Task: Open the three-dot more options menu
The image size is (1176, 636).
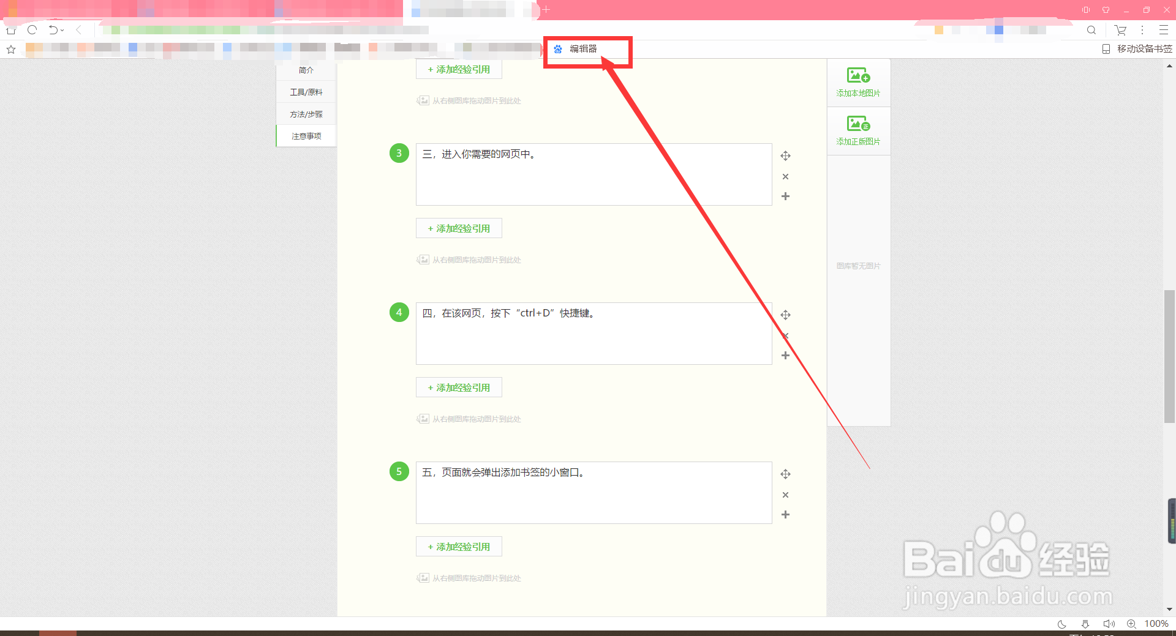Action: [x=1142, y=30]
